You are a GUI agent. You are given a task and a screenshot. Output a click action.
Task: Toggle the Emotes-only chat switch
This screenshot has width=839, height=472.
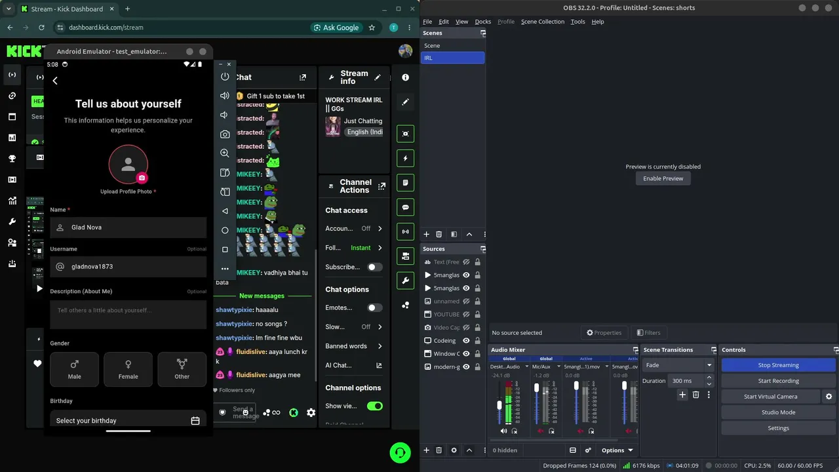tap(374, 307)
